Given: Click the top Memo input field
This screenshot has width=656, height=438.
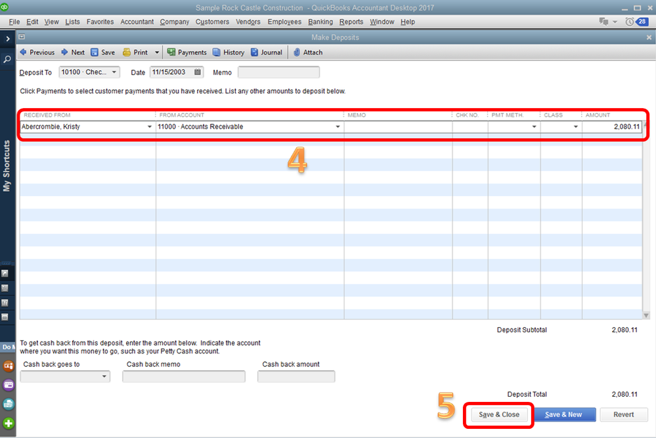Looking at the screenshot, I should (278, 72).
